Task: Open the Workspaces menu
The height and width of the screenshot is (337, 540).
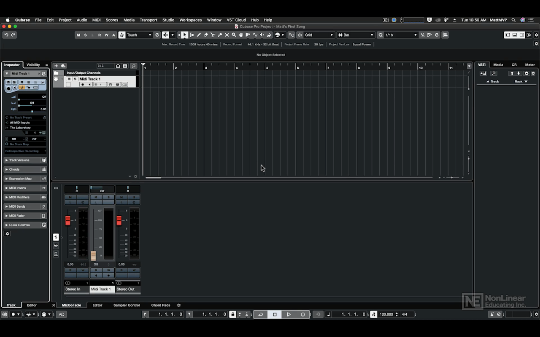Action: 191,20
